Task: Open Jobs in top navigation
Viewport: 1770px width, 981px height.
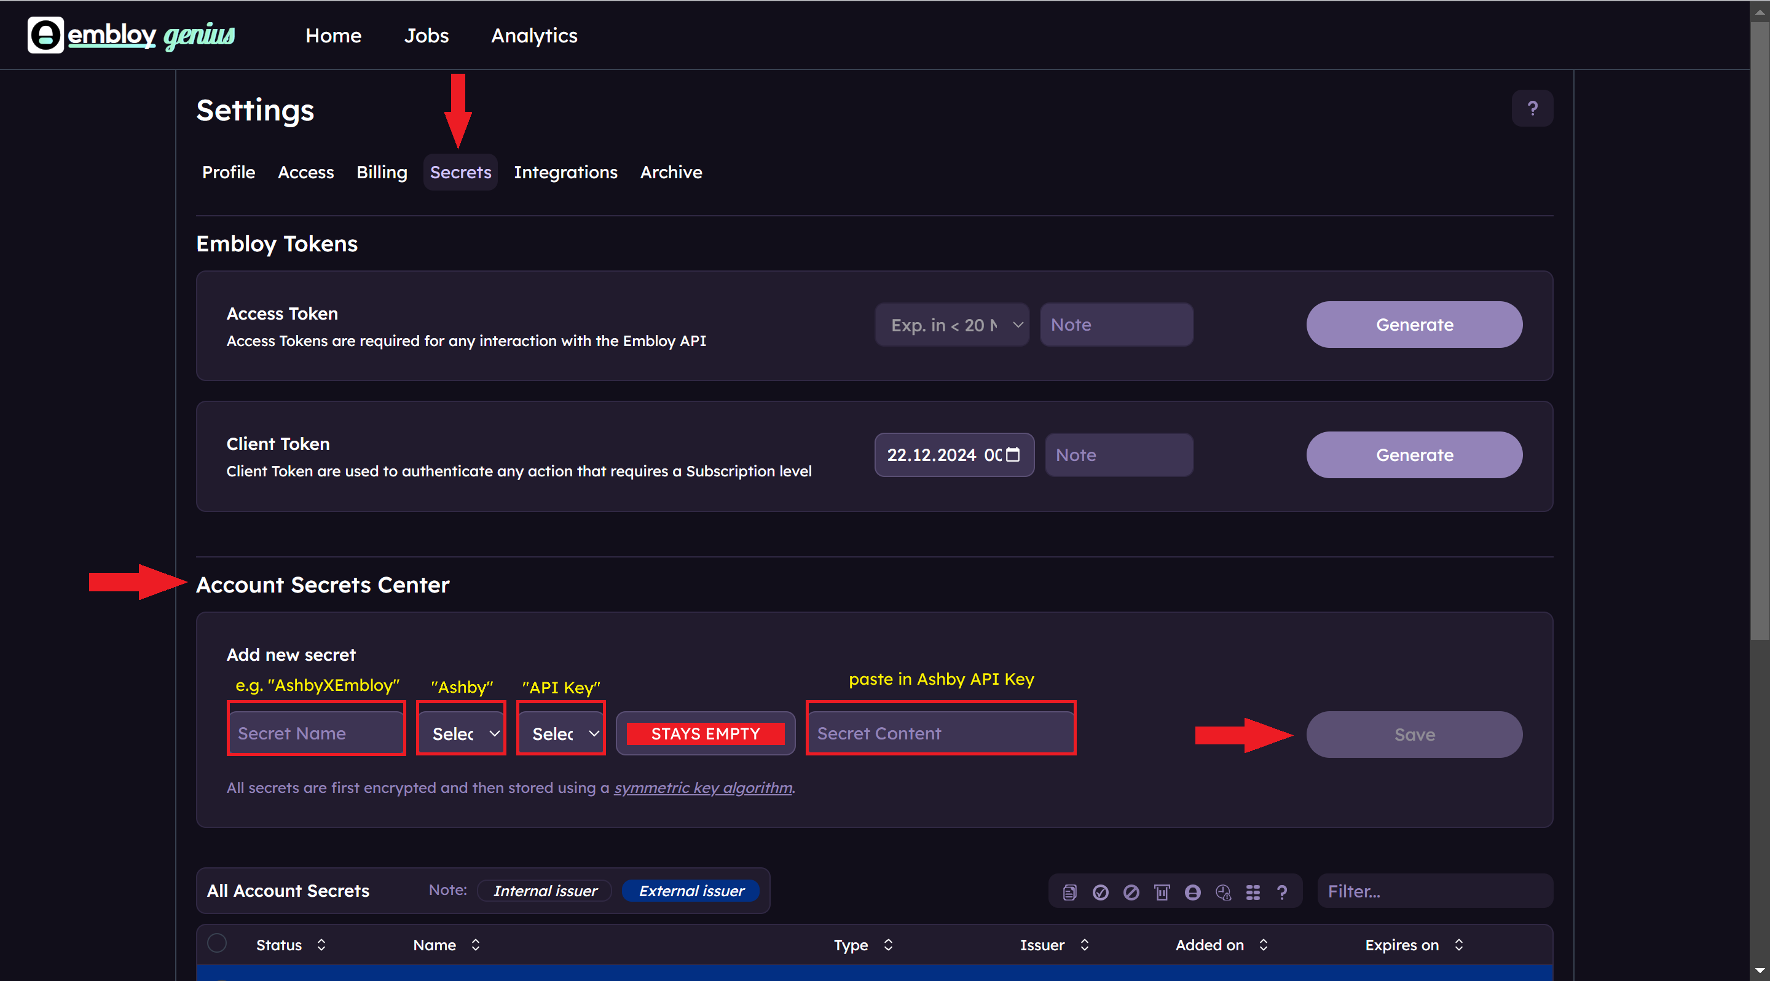Action: 426,35
